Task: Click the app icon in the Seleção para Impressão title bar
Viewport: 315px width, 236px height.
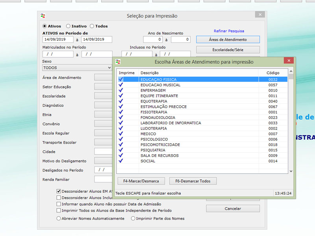Action: tap(43, 16)
